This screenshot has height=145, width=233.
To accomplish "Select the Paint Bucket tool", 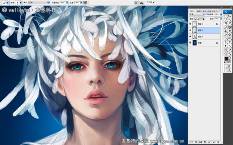I will coord(230,35).
